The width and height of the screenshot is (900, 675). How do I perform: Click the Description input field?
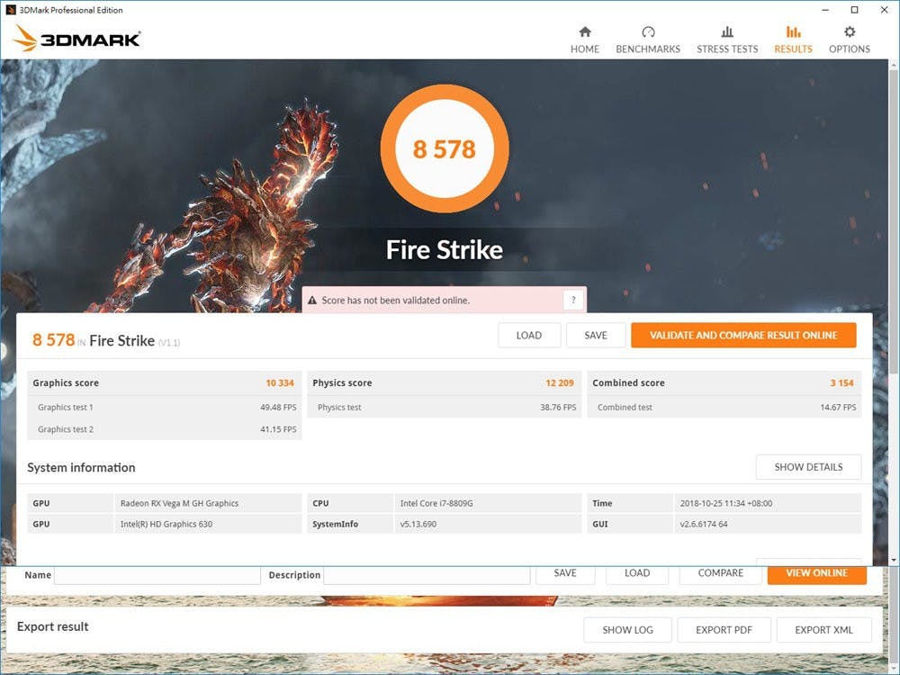(x=427, y=575)
